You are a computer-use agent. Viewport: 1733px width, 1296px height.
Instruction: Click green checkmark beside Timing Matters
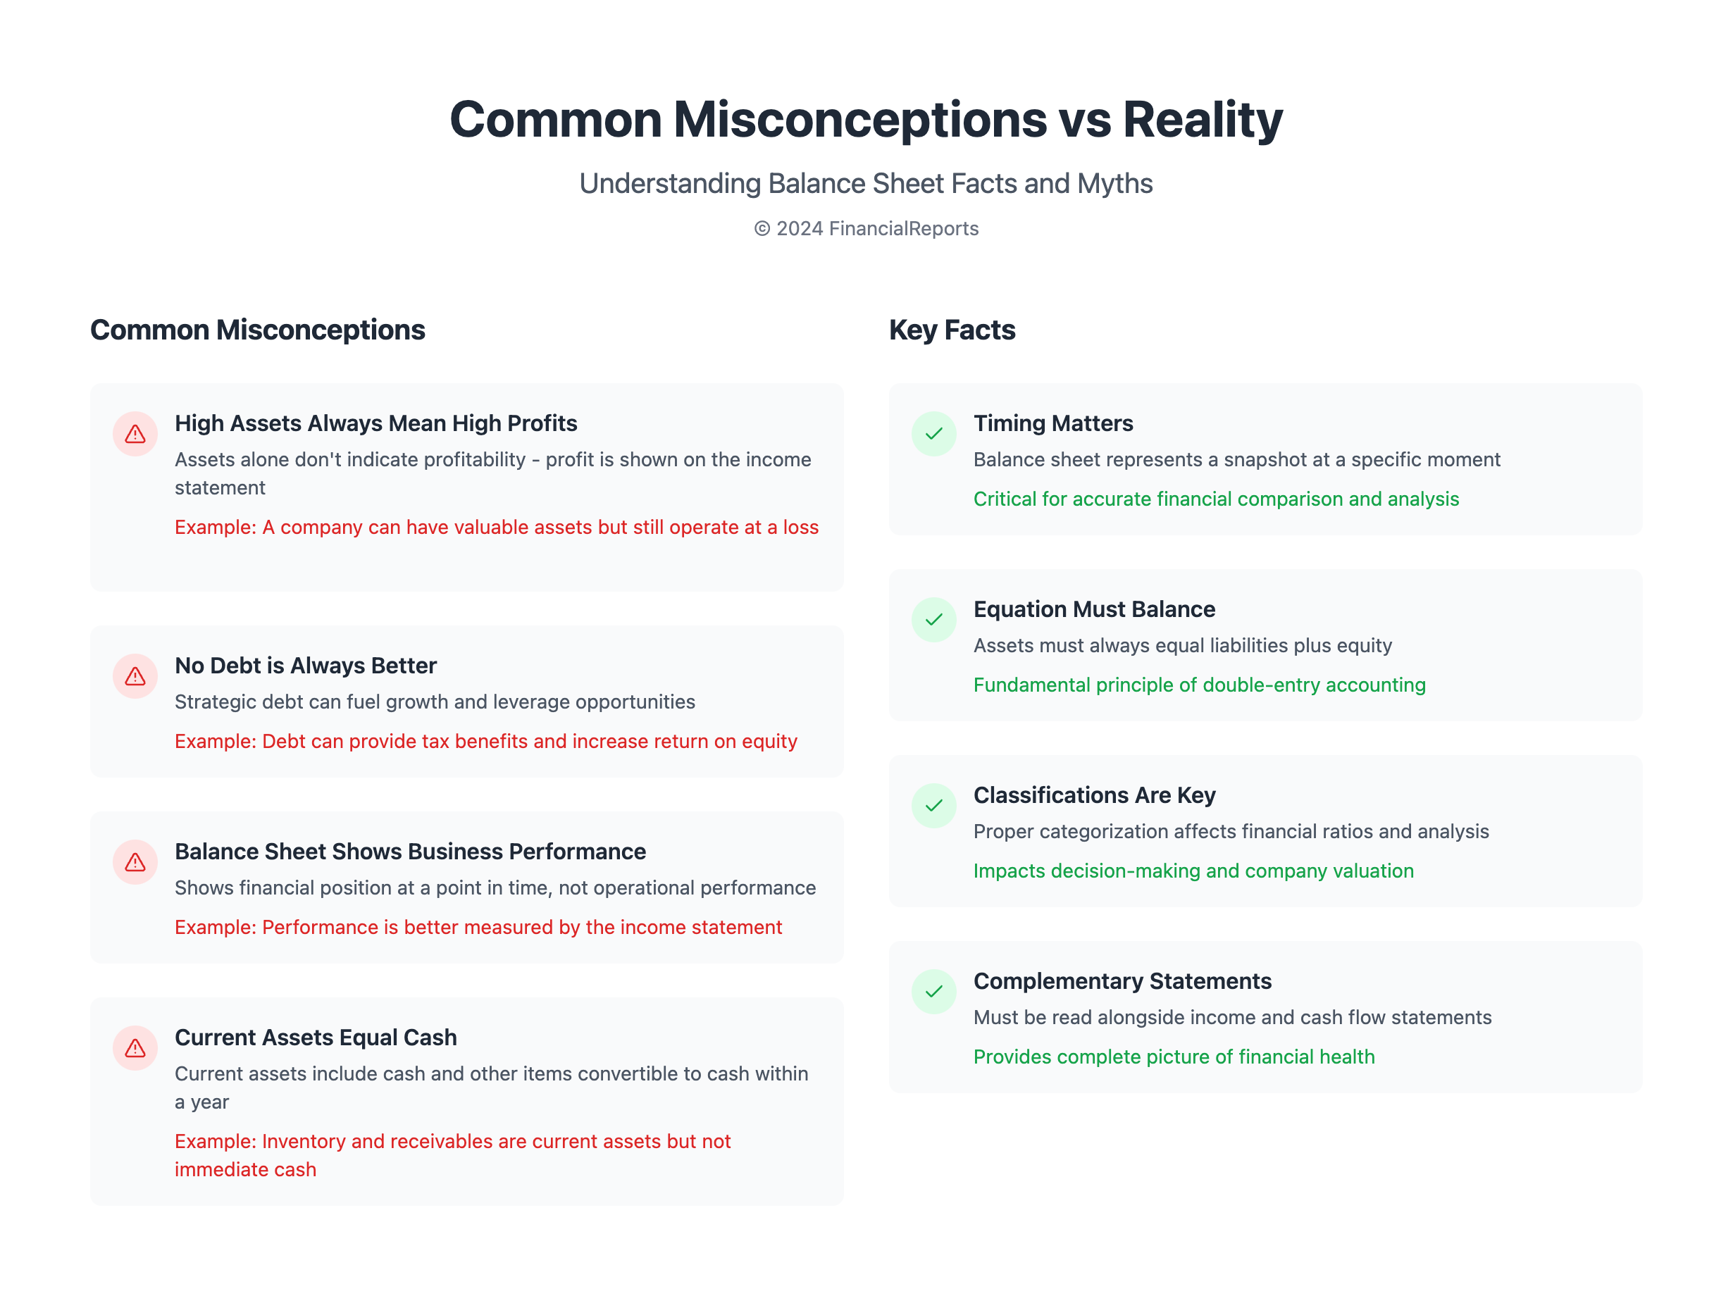tap(933, 434)
